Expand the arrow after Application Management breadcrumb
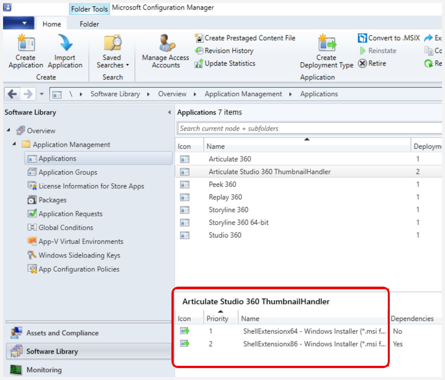 (290, 94)
